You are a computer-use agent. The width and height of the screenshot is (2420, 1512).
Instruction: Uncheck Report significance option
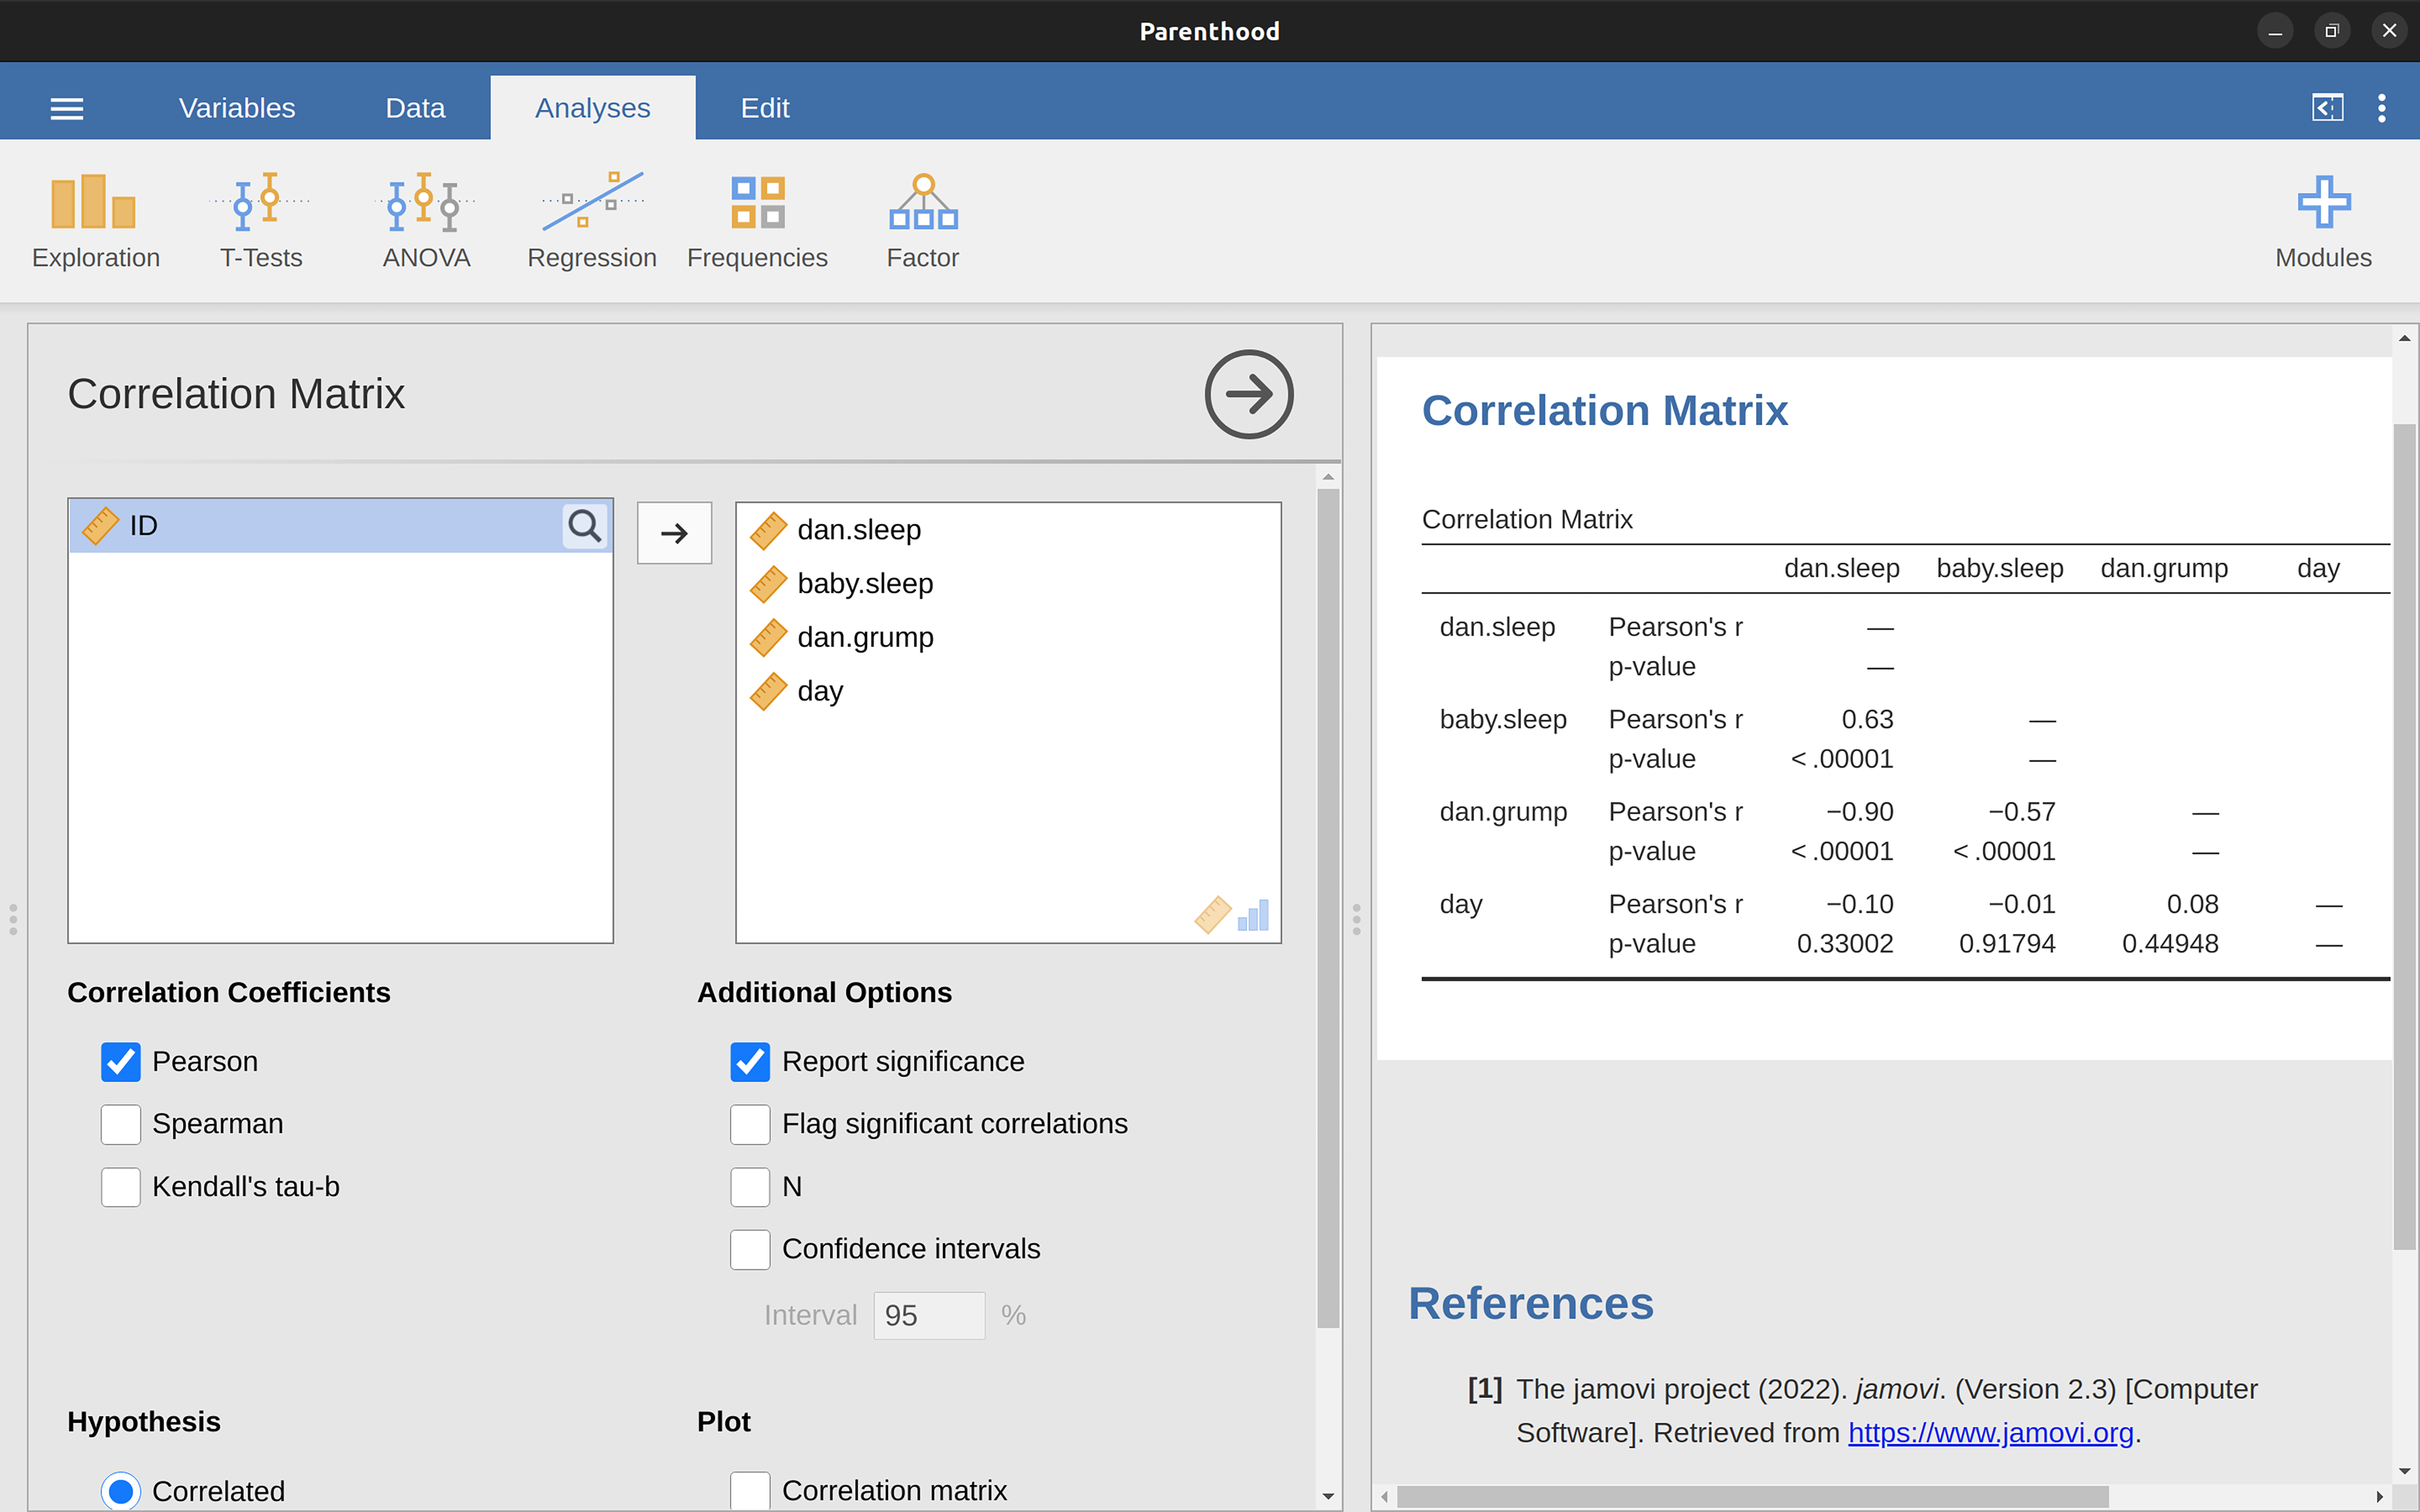750,1062
